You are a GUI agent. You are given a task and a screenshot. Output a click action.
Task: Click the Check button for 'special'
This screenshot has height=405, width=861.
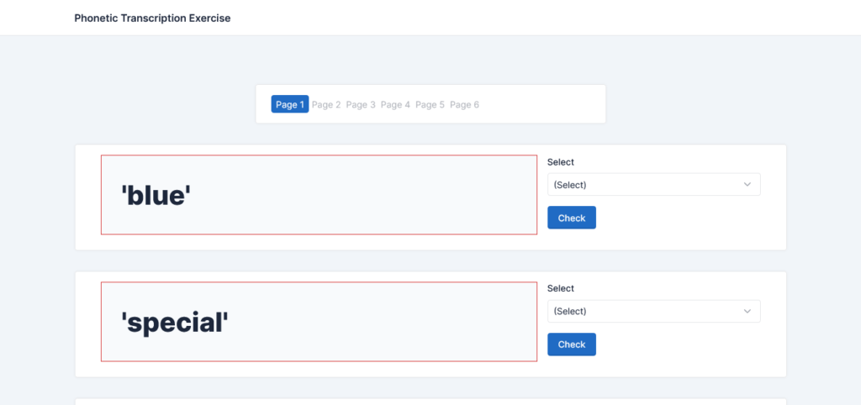[x=572, y=345]
